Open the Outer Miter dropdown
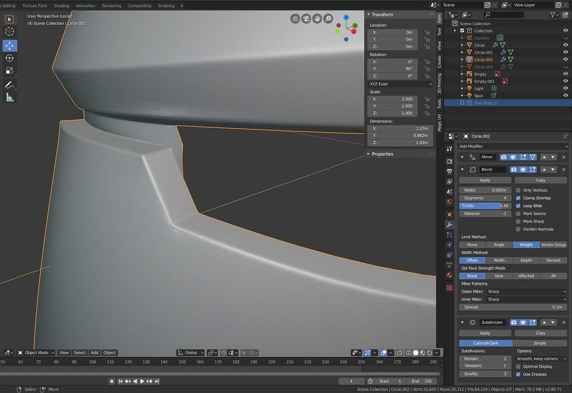 tap(527, 291)
